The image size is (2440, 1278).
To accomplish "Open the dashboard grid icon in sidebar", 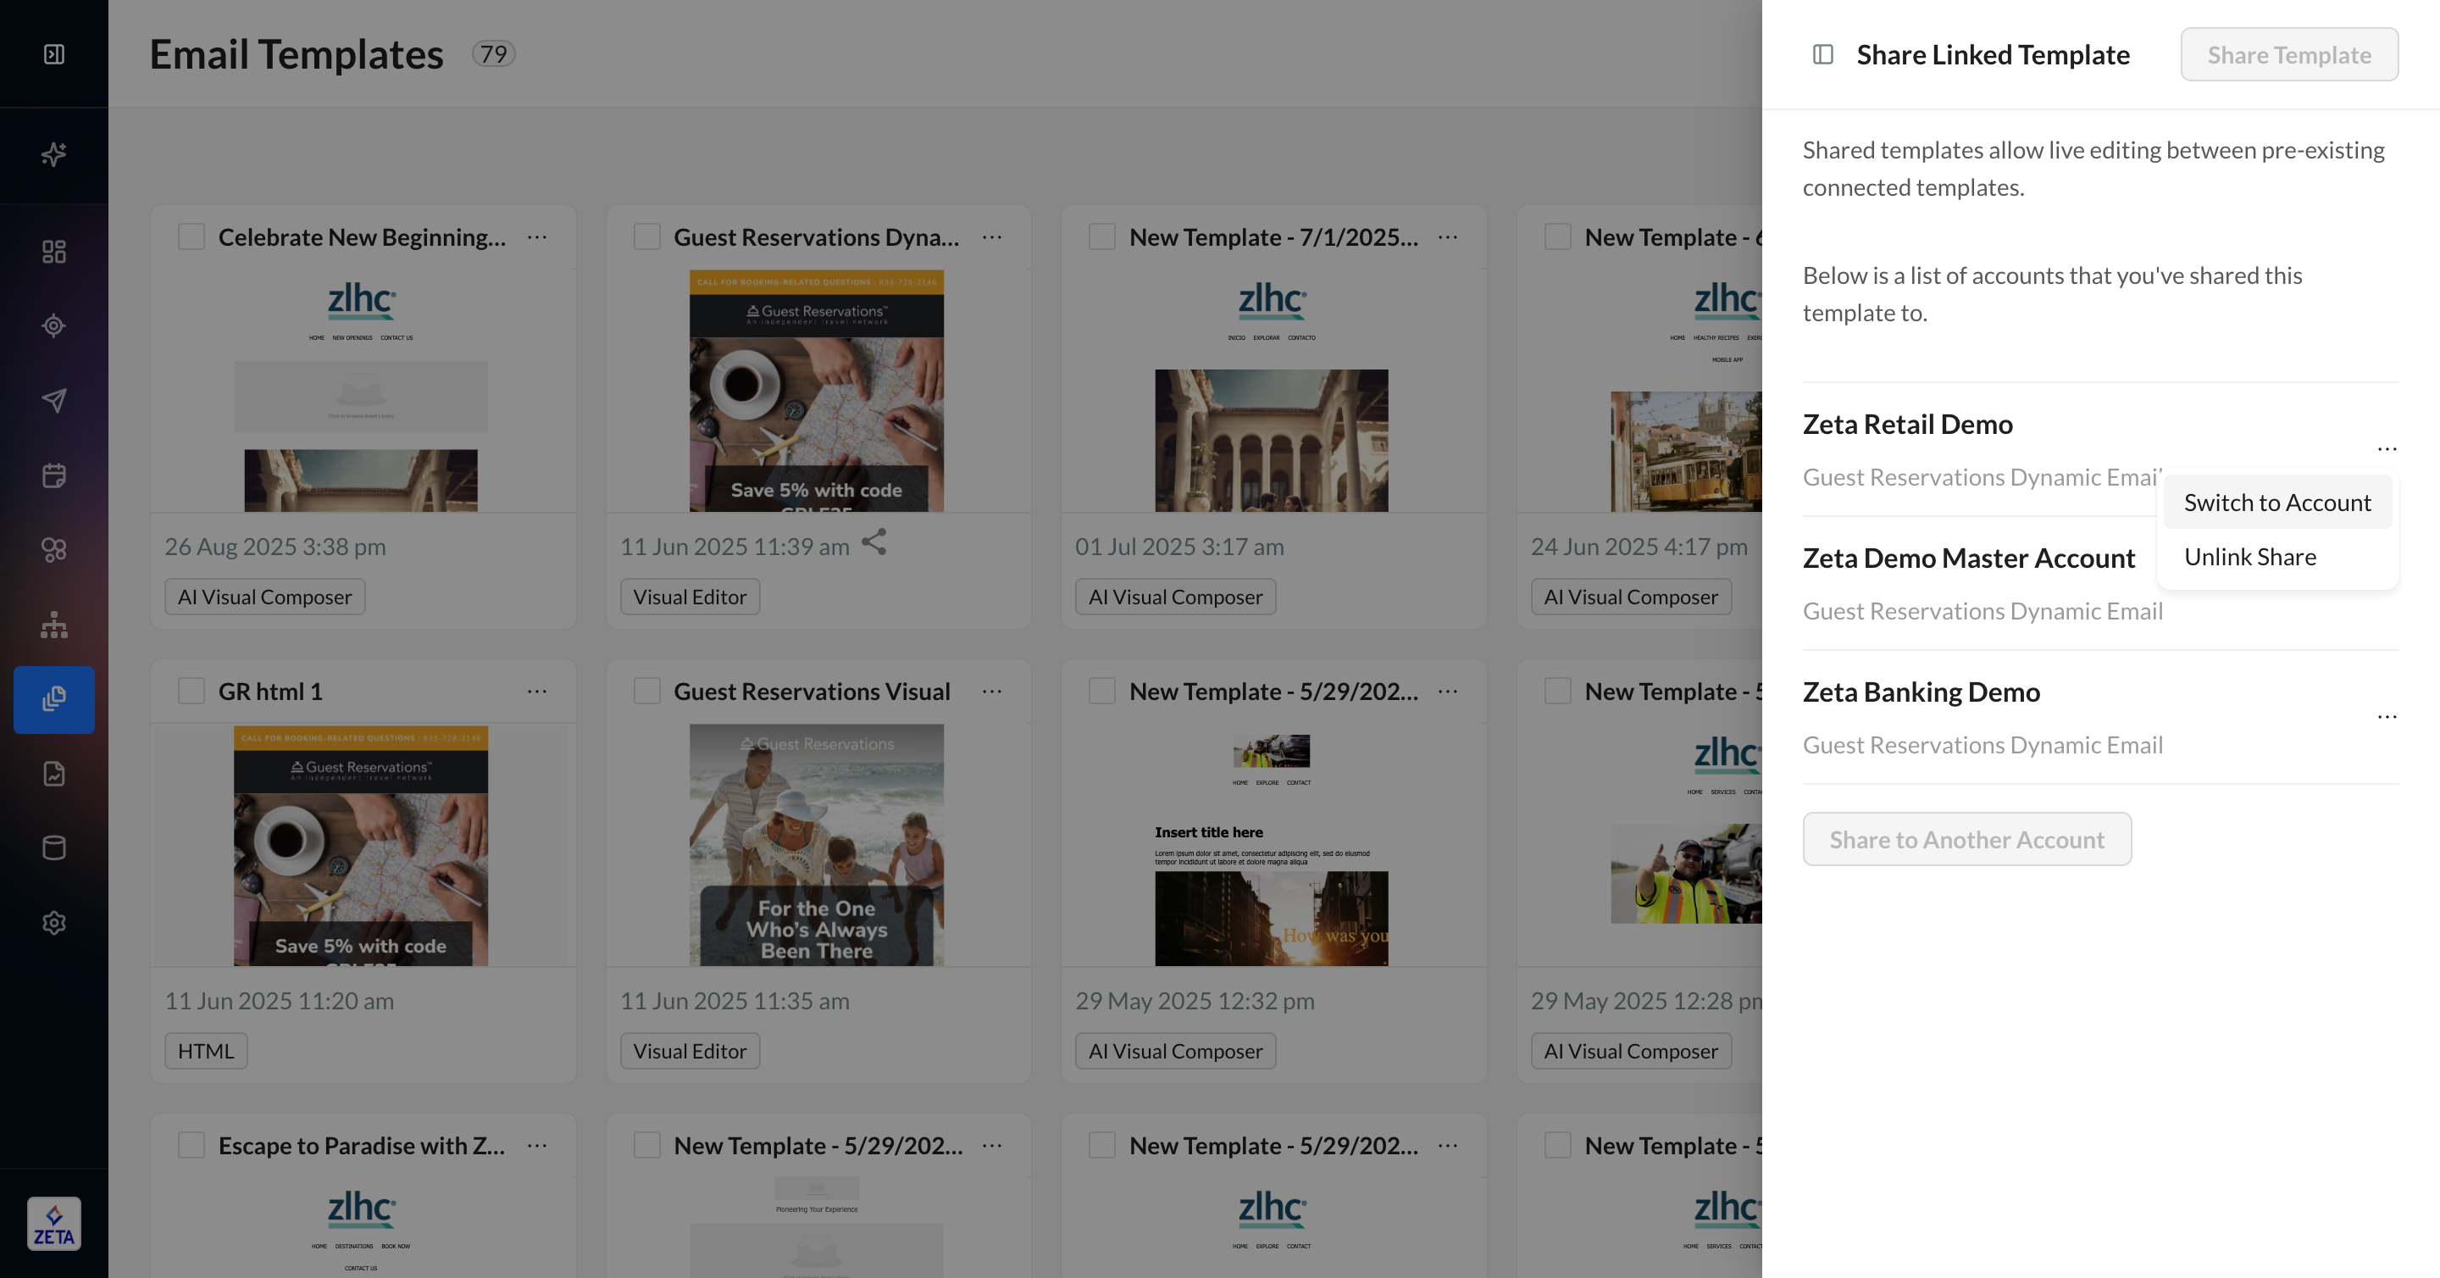I will click(54, 251).
